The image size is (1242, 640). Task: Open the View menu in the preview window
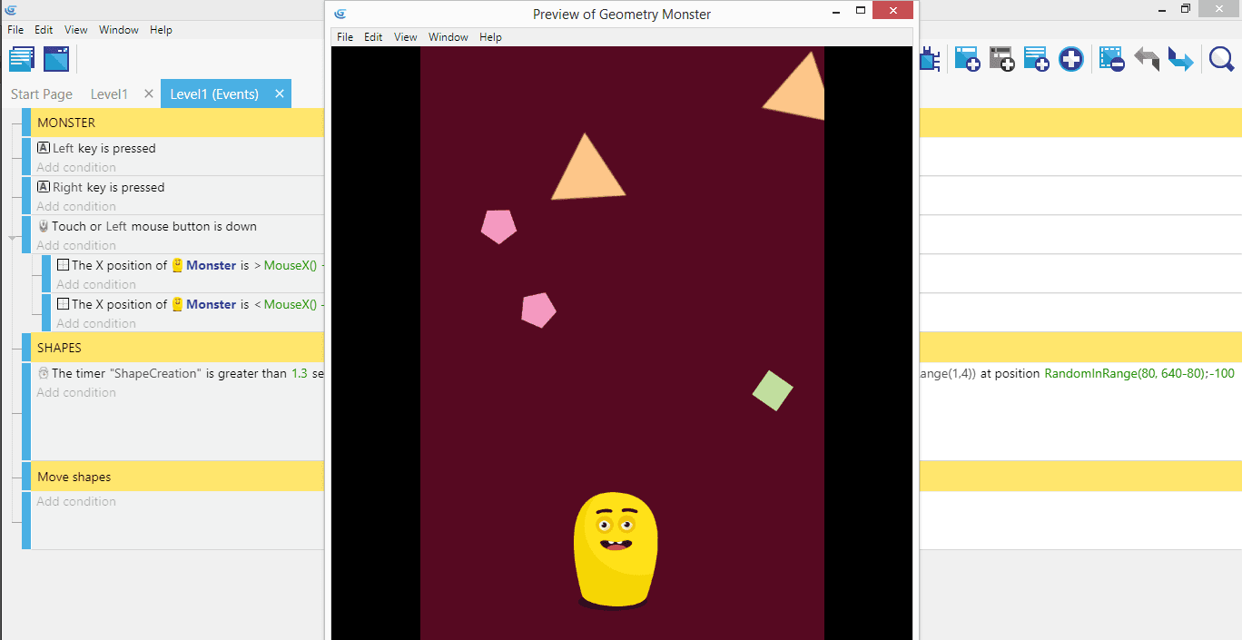coord(405,37)
